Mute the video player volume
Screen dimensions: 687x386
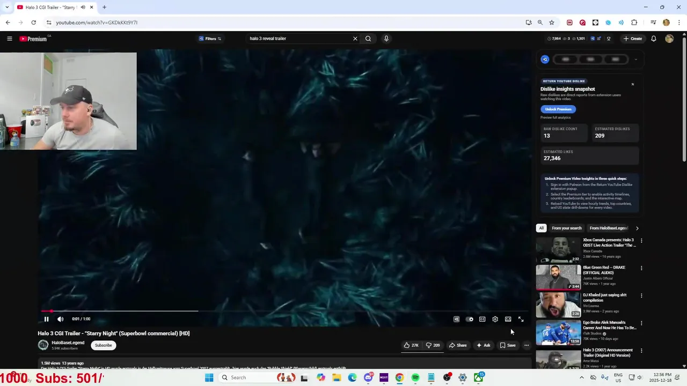[x=60, y=319]
